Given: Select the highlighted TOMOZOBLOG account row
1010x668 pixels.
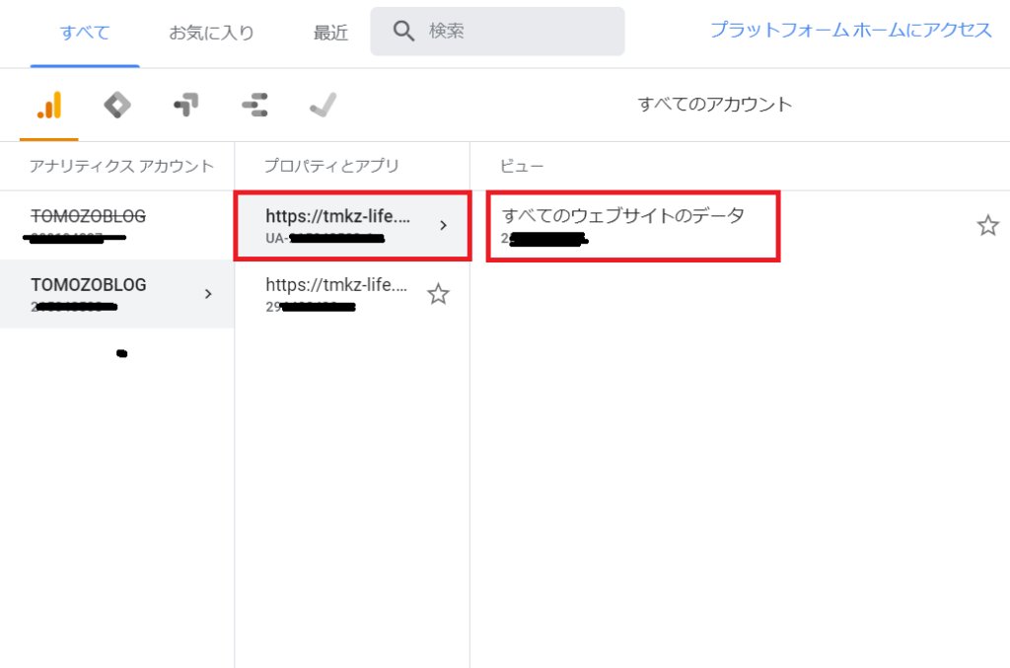Looking at the screenshot, I should [x=116, y=294].
